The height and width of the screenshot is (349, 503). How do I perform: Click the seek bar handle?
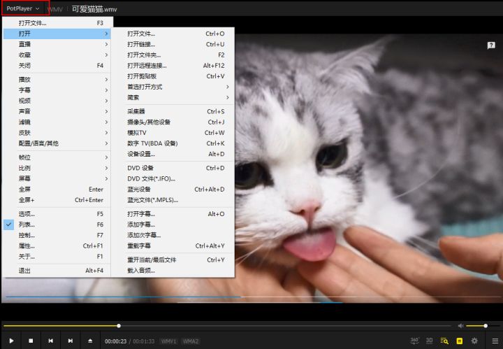point(119,326)
